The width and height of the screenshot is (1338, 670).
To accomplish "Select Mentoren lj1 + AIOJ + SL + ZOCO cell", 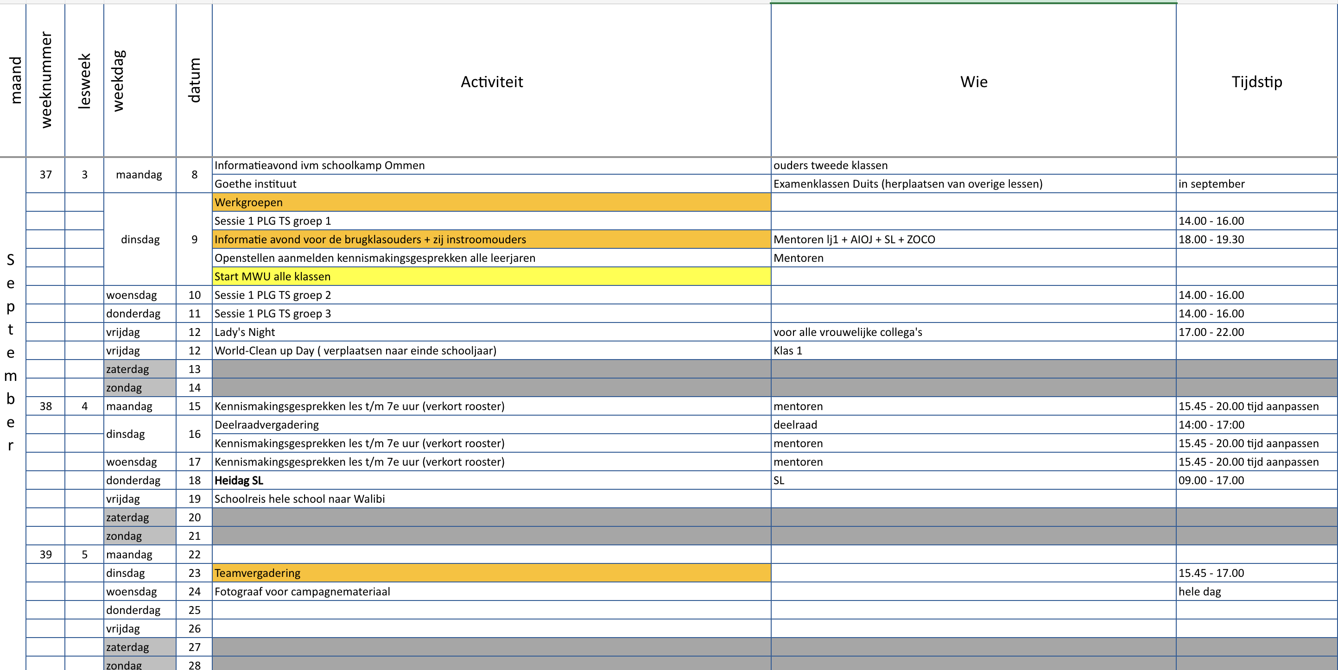I will [x=973, y=240].
